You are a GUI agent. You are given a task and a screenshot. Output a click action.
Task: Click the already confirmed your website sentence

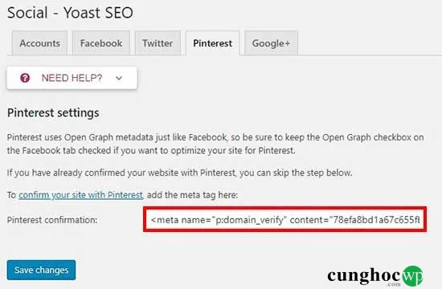click(179, 173)
